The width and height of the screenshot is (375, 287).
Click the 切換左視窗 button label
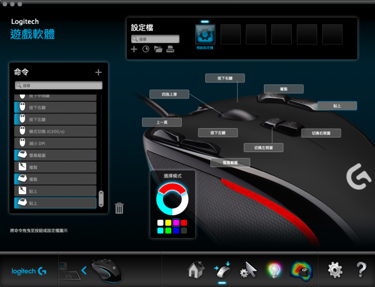[264, 147]
